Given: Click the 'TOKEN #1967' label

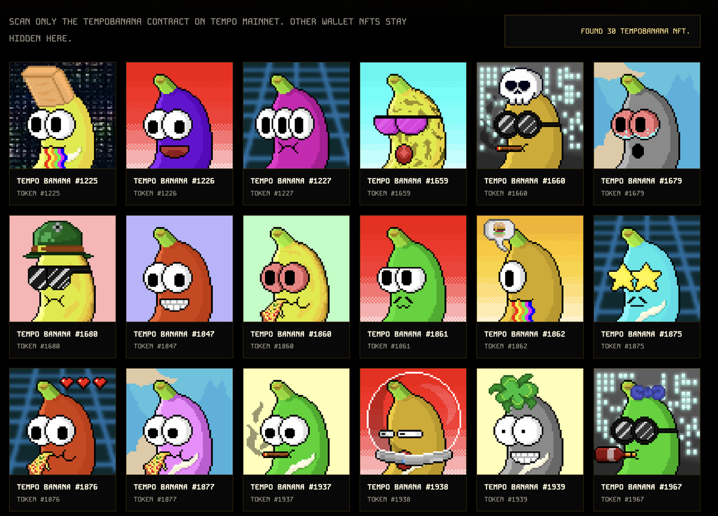Looking at the screenshot, I should coord(623,500).
